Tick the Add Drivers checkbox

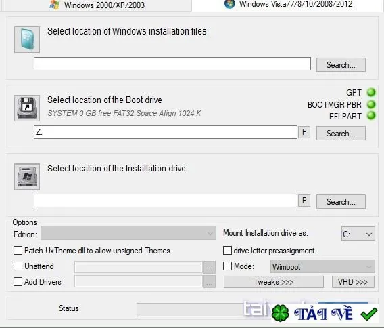coord(18,282)
